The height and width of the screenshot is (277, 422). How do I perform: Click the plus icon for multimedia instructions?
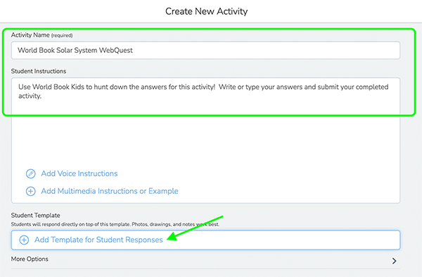31,191
